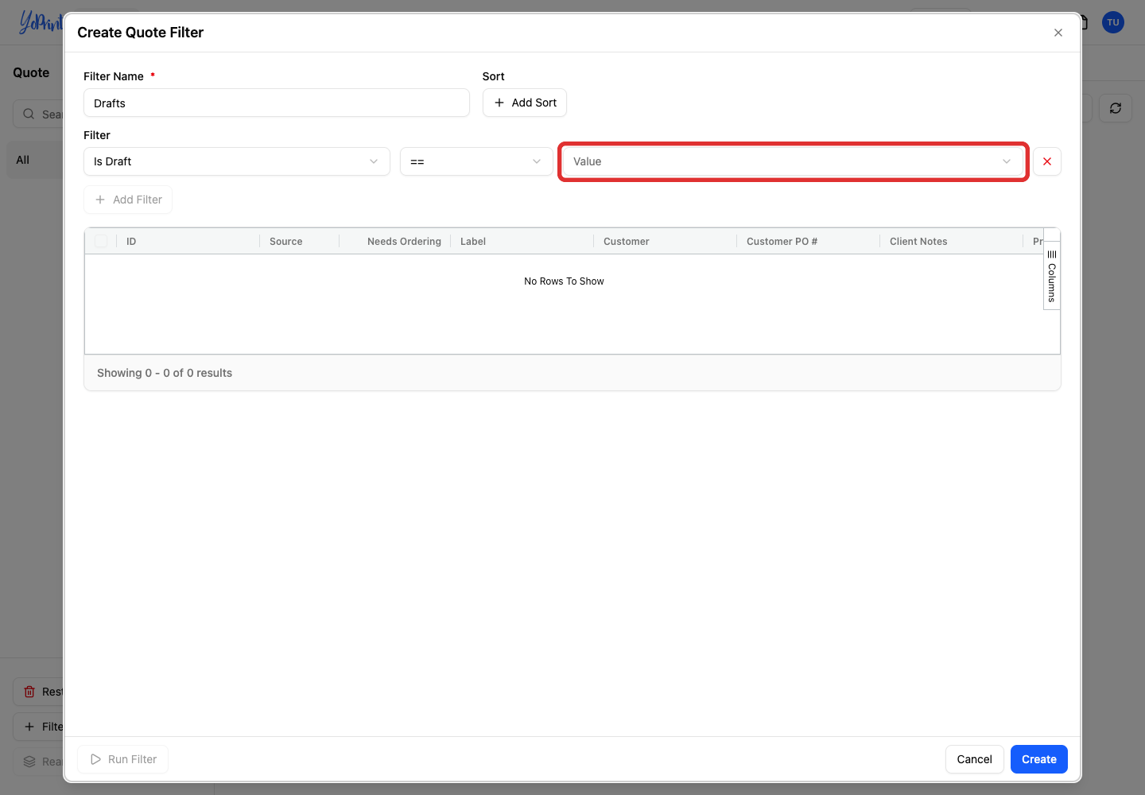Sort by the Client Notes column header
The height and width of the screenshot is (795, 1145).
coord(951,241)
